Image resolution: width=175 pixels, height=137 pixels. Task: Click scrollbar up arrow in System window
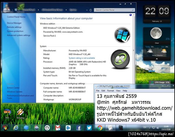point(134,15)
